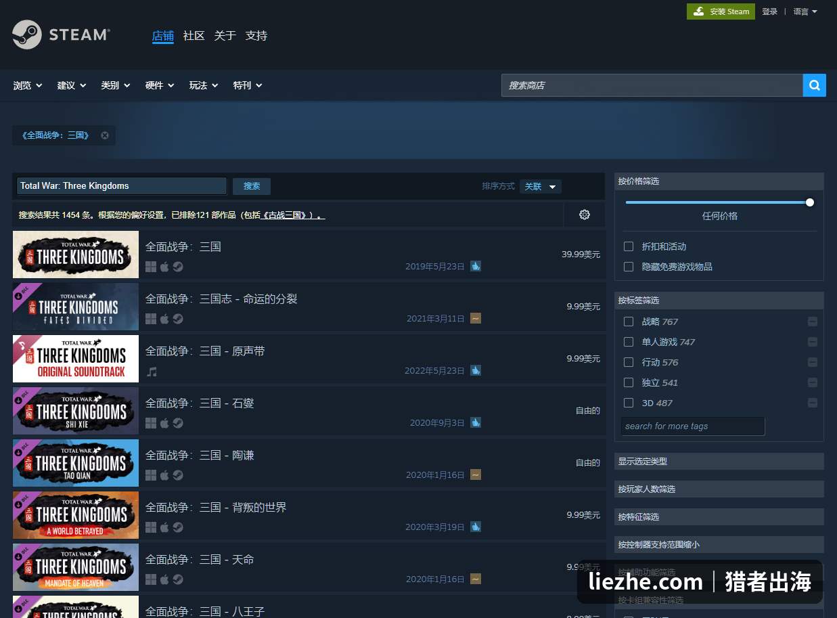Image resolution: width=837 pixels, height=618 pixels.
Task: Click the Windows icon for 陶谦 row
Action: pyautogui.click(x=151, y=475)
